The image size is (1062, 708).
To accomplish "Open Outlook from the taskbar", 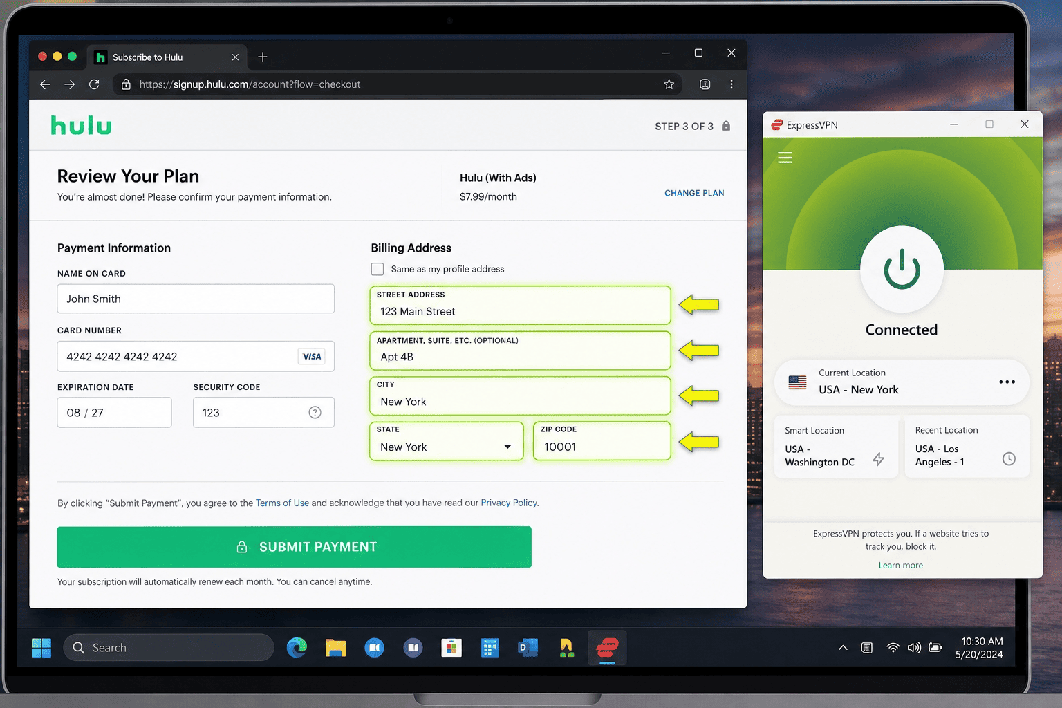I will 528,648.
